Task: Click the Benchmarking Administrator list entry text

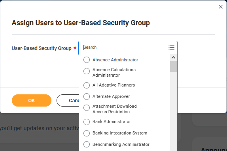Action: [x=121, y=144]
